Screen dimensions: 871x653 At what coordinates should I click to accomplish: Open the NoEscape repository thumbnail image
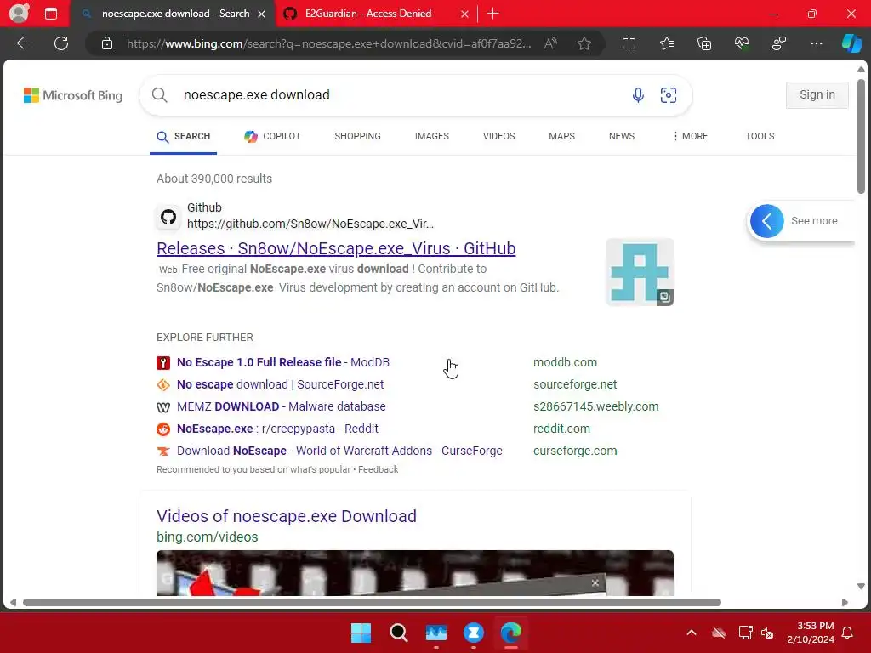pos(640,272)
